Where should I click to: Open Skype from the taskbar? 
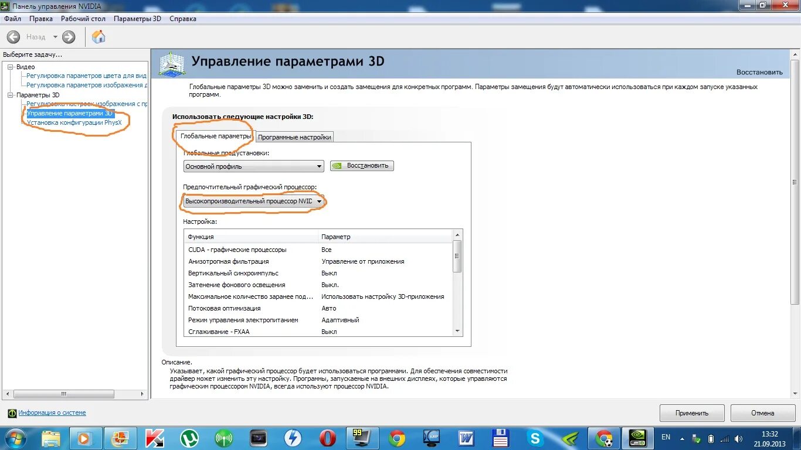(x=535, y=438)
